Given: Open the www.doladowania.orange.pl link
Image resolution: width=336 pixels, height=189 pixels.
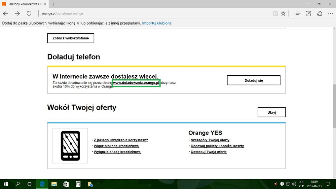Looking at the screenshot, I should [136, 83].
